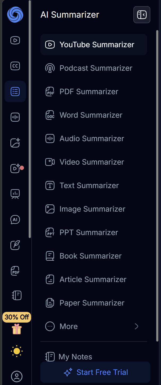Image resolution: width=161 pixels, height=385 pixels.
Task: Select PDF Summarizer menu item
Action: (94, 92)
